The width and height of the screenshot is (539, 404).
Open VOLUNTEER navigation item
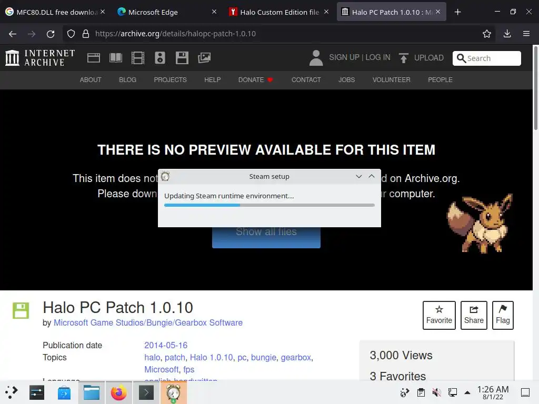click(x=391, y=80)
